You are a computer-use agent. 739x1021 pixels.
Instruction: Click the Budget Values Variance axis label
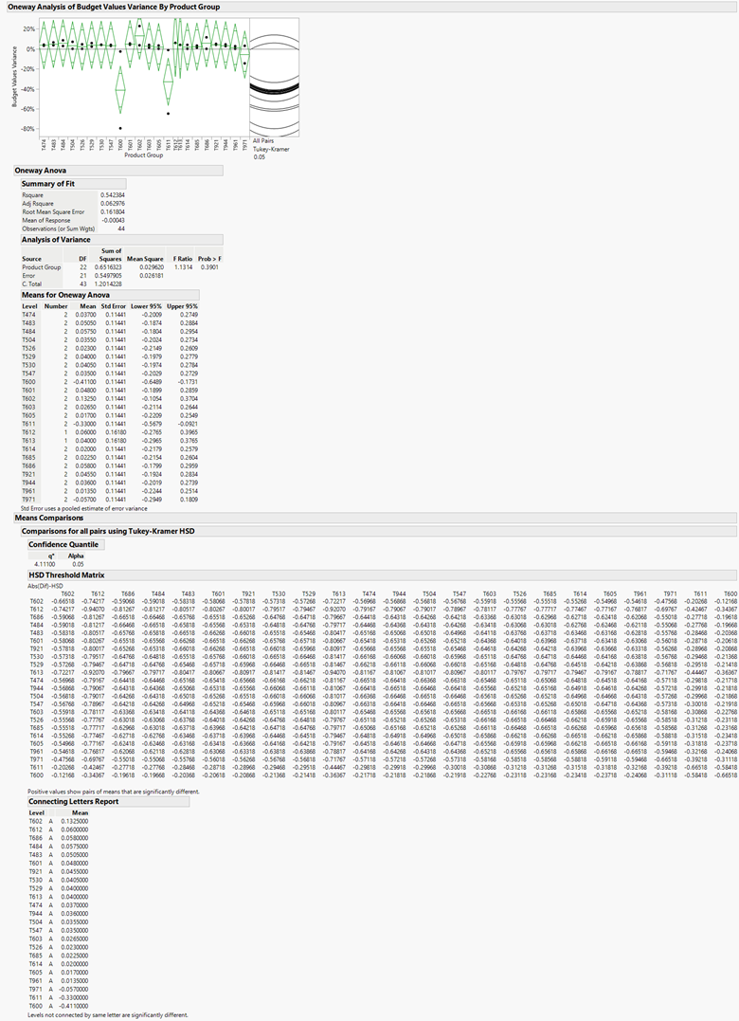click(14, 76)
